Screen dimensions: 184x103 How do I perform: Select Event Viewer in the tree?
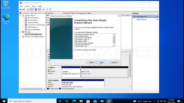tap(32, 20)
